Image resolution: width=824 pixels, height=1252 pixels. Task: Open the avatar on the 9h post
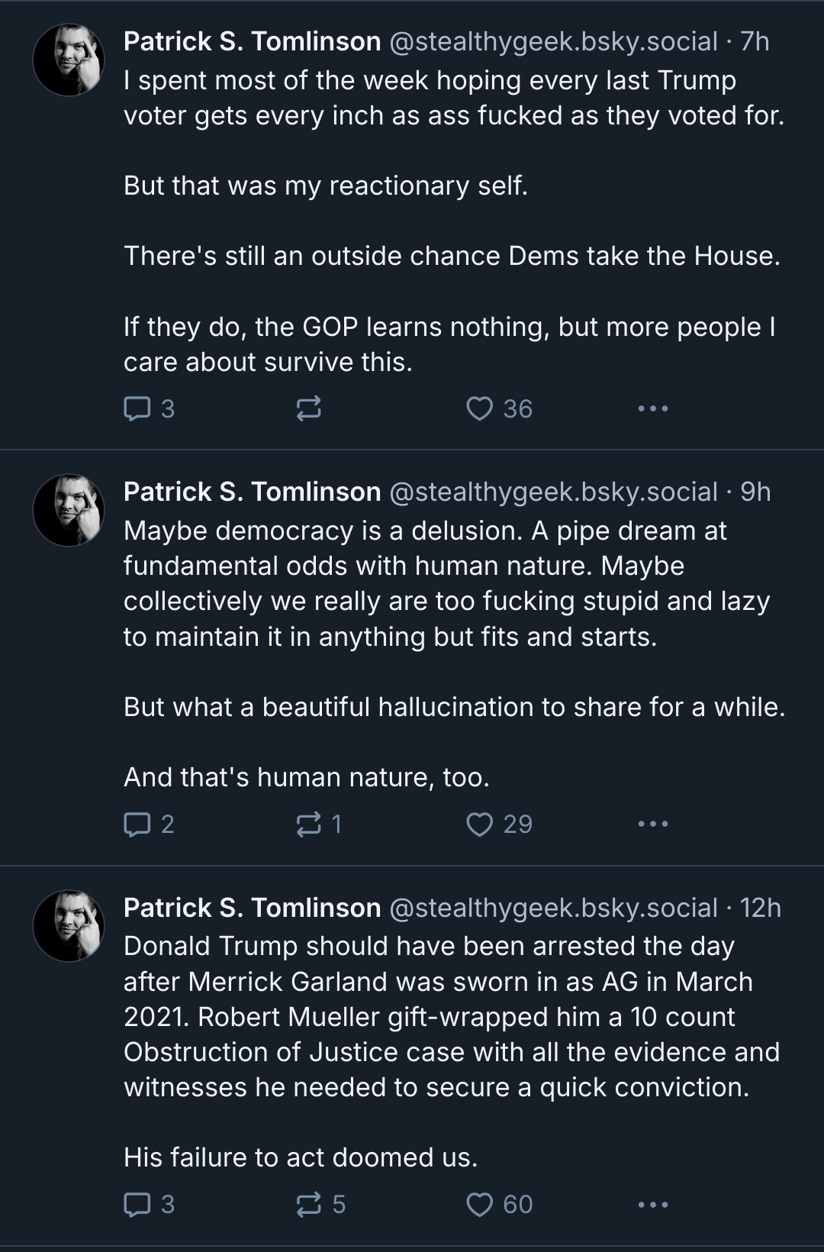(x=69, y=510)
